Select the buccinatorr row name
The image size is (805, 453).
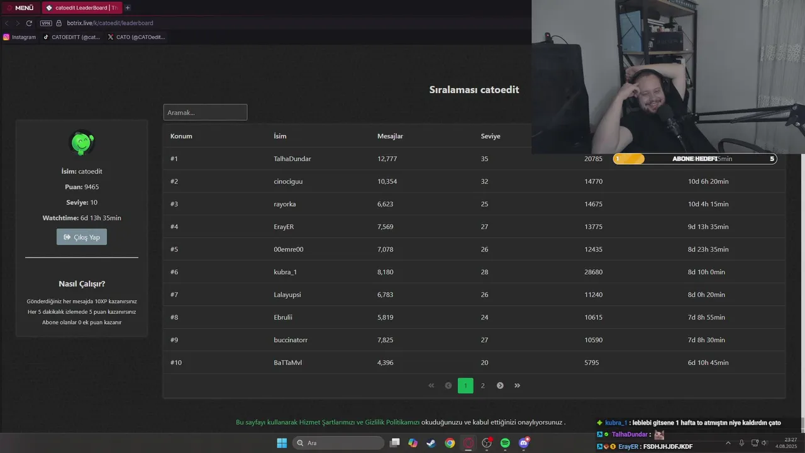point(291,340)
